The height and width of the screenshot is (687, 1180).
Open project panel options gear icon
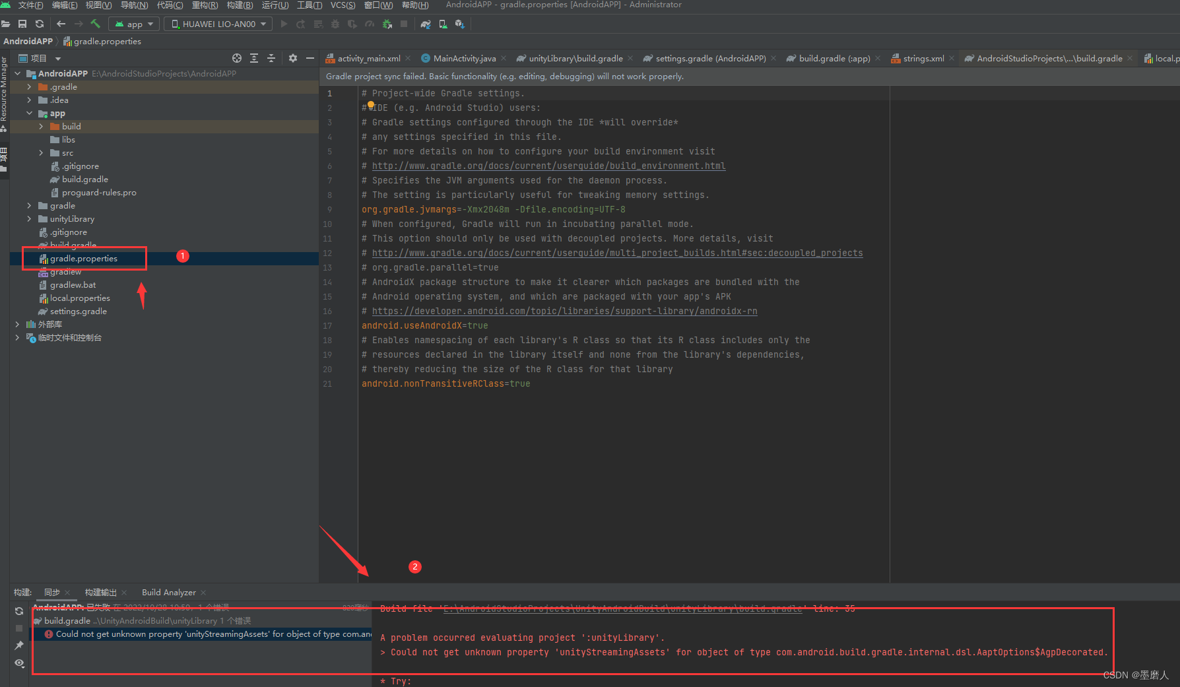pyautogui.click(x=293, y=58)
